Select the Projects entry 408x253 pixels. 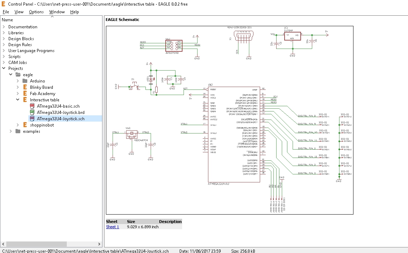coord(16,68)
